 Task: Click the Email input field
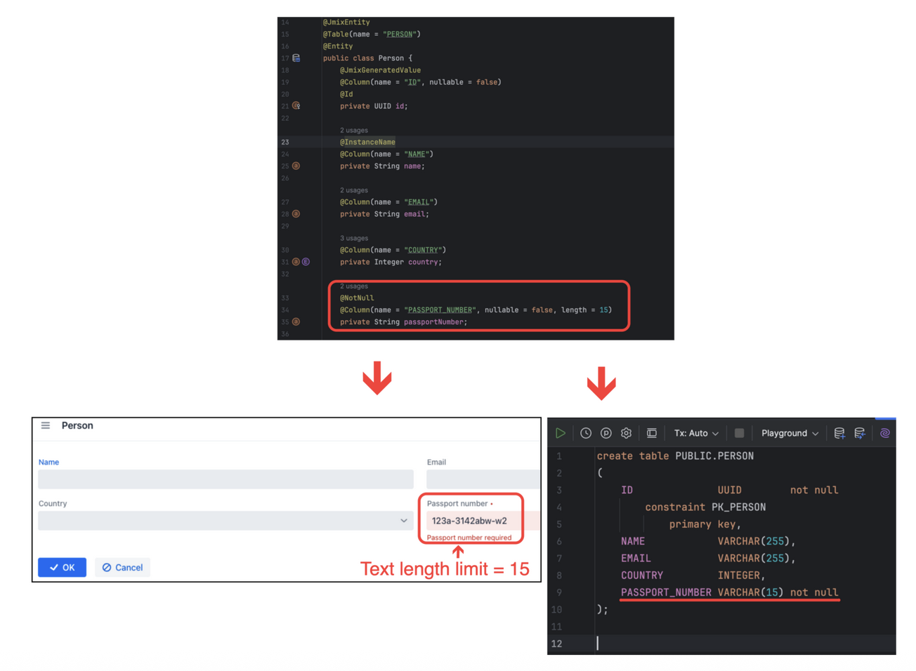click(483, 479)
